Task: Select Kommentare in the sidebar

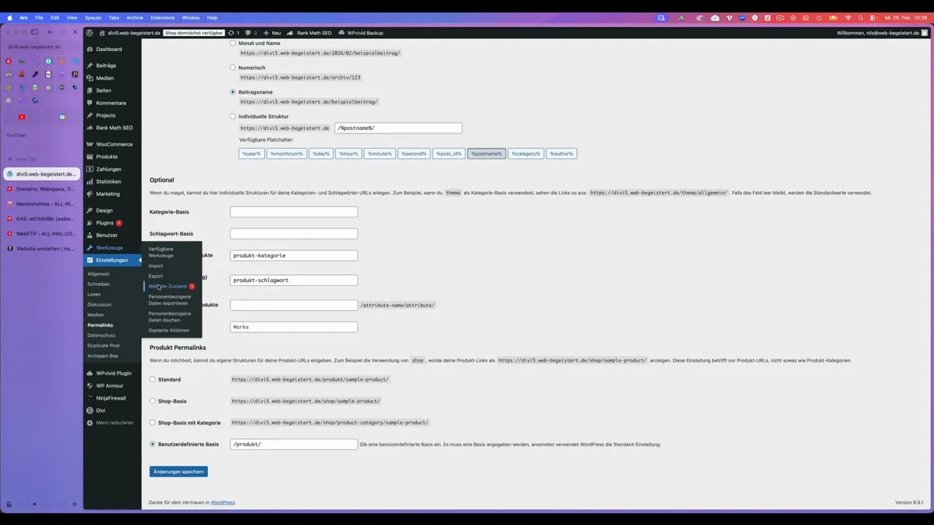Action: coord(110,103)
